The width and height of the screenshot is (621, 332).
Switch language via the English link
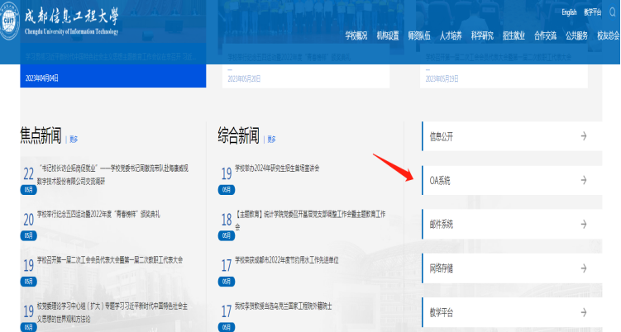pos(569,12)
